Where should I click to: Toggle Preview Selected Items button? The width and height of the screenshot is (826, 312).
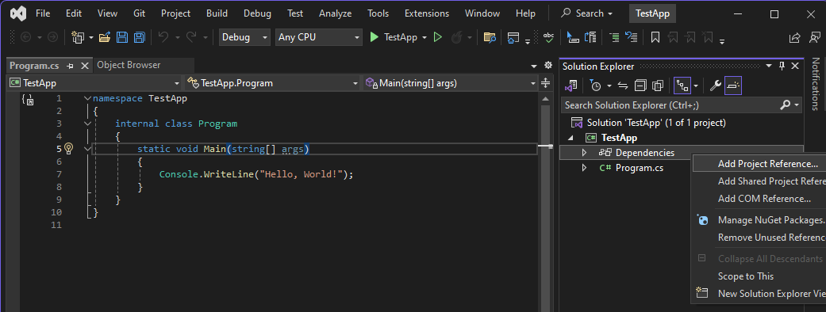[733, 86]
